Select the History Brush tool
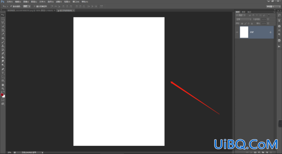282x154 pixels. pos(3,50)
